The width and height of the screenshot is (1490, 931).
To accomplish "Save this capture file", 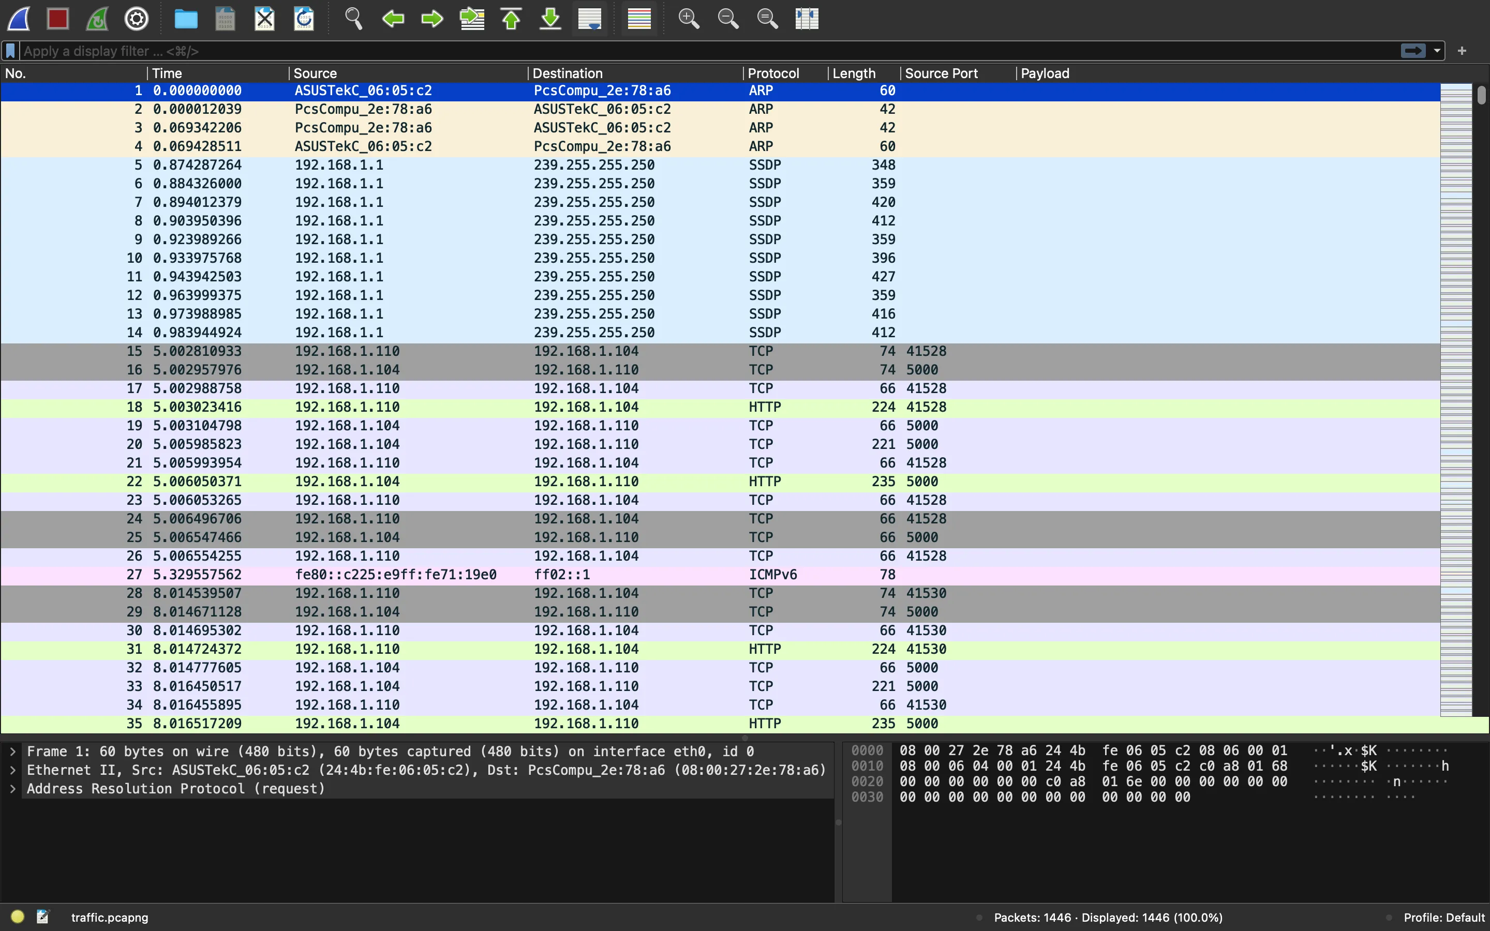I will [226, 19].
